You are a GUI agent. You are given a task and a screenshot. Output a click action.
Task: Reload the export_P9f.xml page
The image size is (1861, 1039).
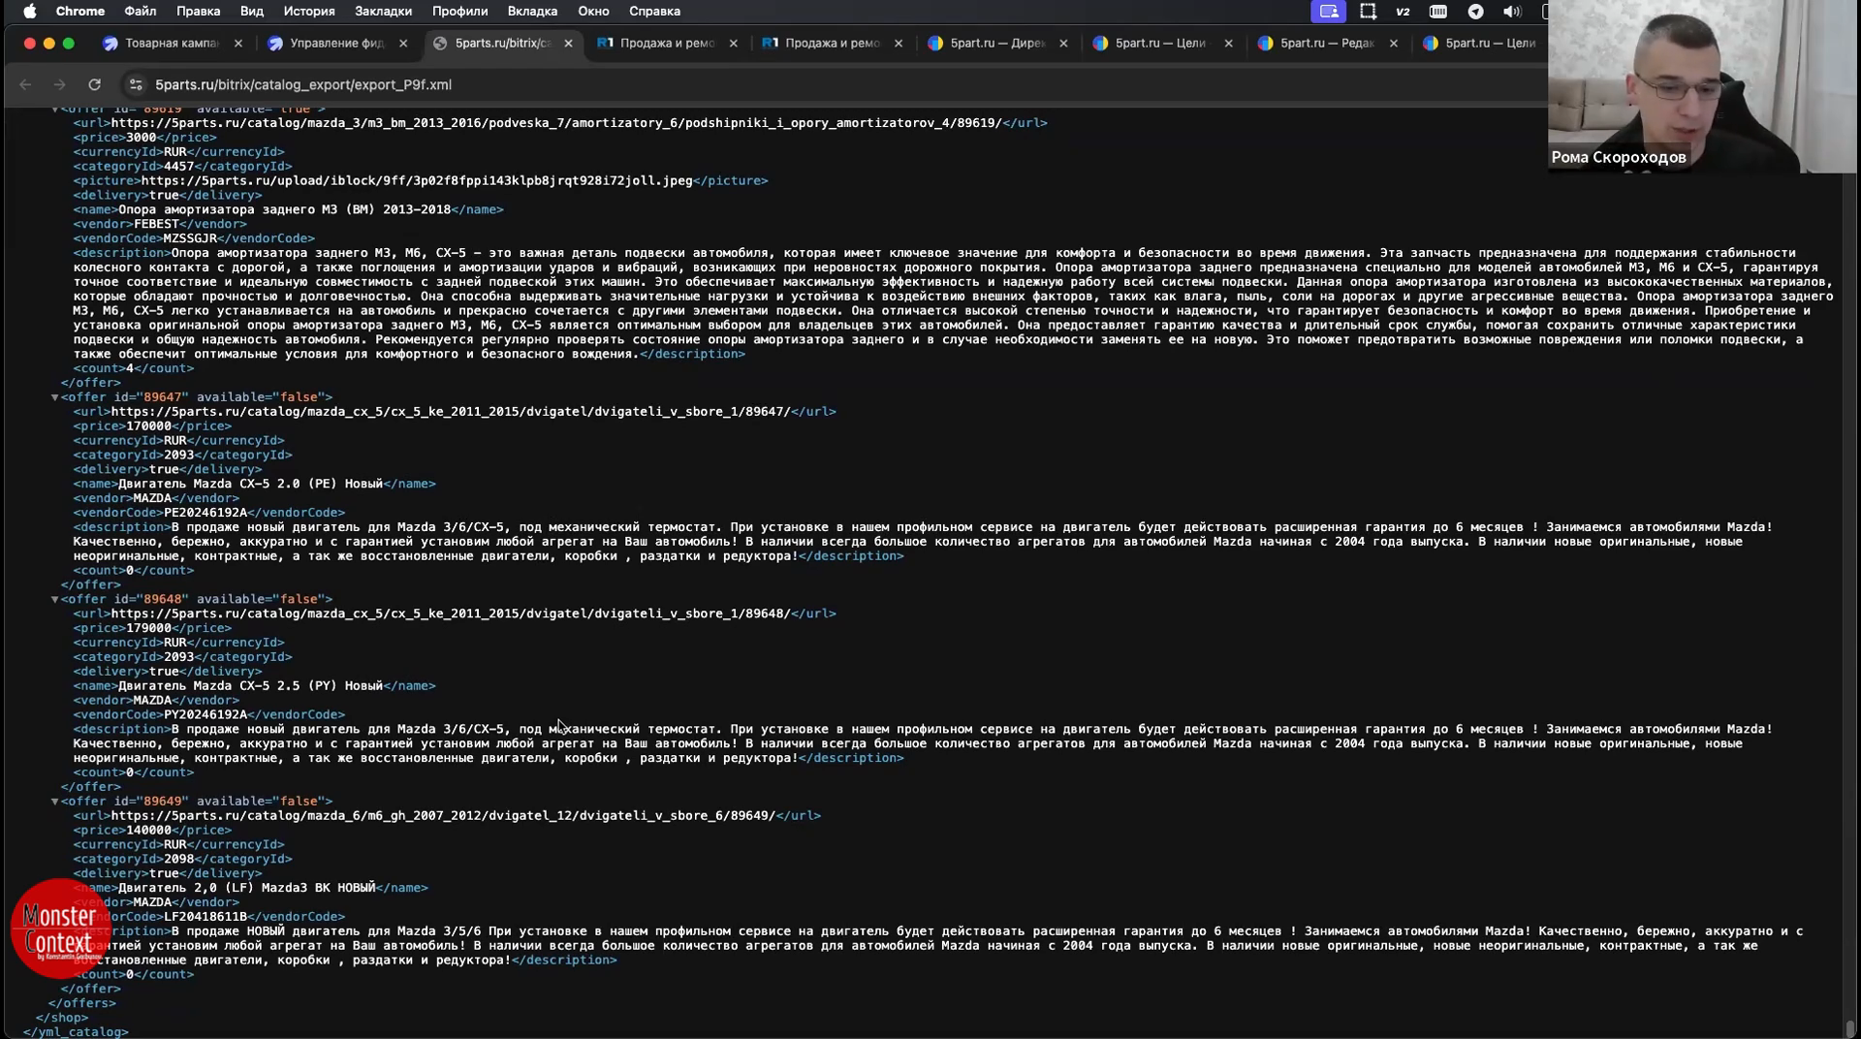pyautogui.click(x=95, y=84)
